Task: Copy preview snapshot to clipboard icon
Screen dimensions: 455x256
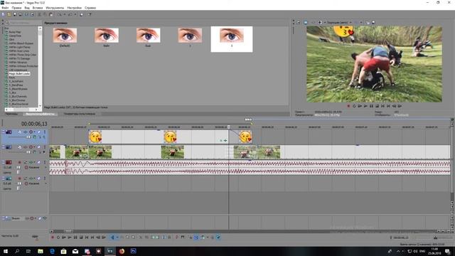Action: [x=368, y=22]
